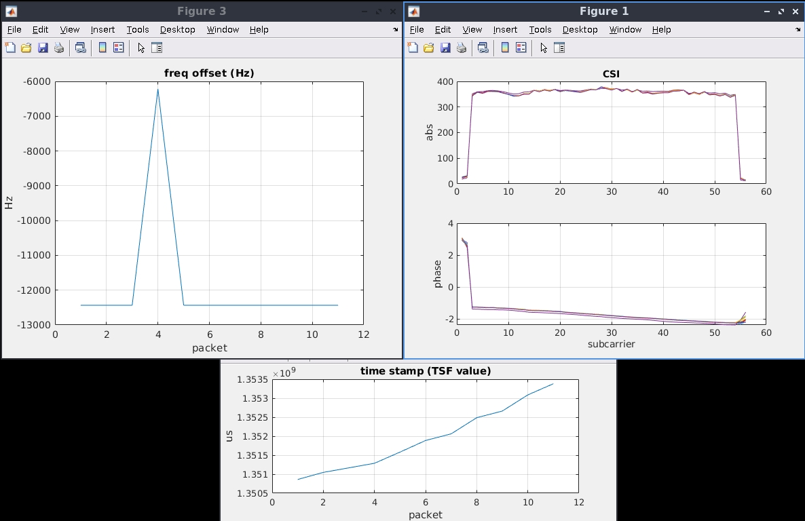Viewport: 805px width, 521px height.
Task: Open the Insert menu in Figure 3
Action: click(102, 30)
